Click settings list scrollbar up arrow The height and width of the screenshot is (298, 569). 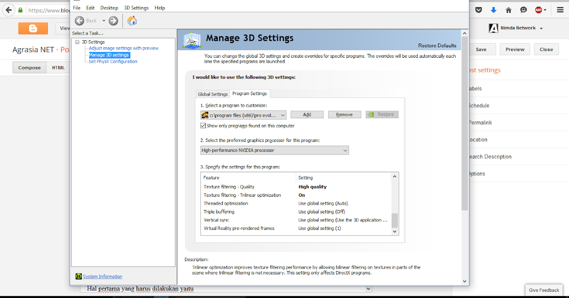(x=395, y=177)
